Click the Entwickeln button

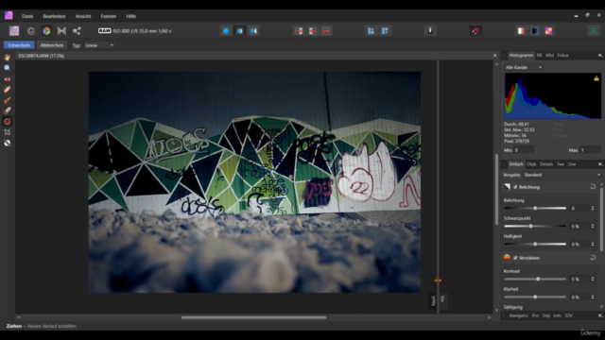pos(19,45)
